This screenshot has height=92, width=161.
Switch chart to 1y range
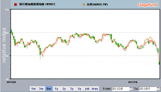click(56, 88)
